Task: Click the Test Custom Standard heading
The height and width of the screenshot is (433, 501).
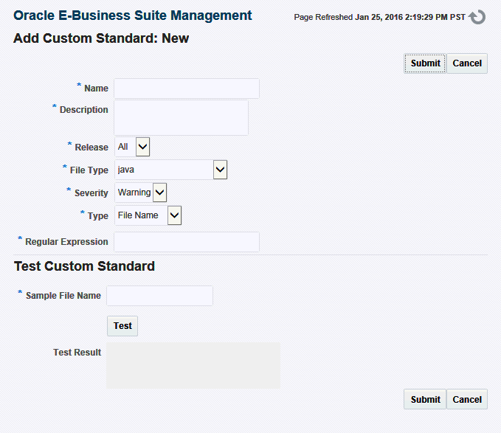Action: click(x=84, y=266)
